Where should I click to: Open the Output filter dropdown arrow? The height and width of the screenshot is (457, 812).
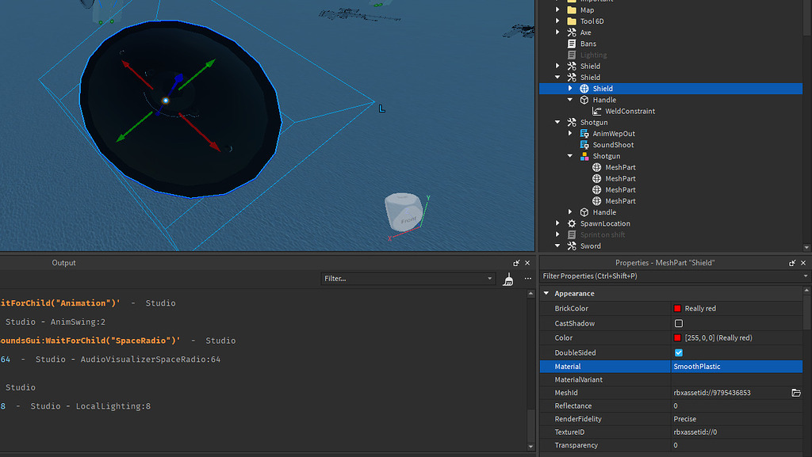coord(489,279)
